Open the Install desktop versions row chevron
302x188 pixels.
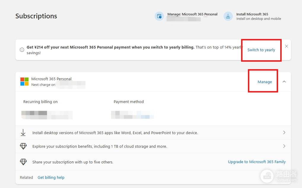(284, 132)
